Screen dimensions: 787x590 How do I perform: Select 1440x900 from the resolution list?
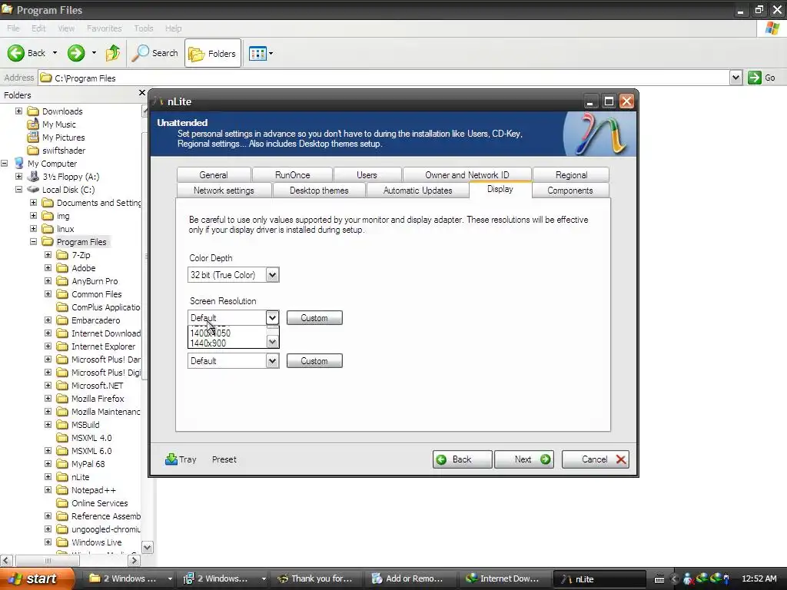point(208,343)
